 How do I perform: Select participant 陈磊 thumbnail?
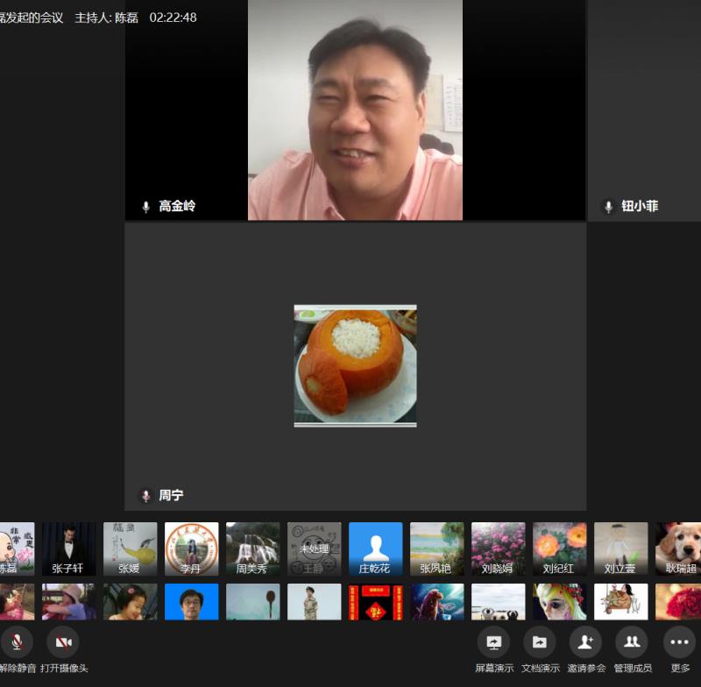tap(17, 549)
